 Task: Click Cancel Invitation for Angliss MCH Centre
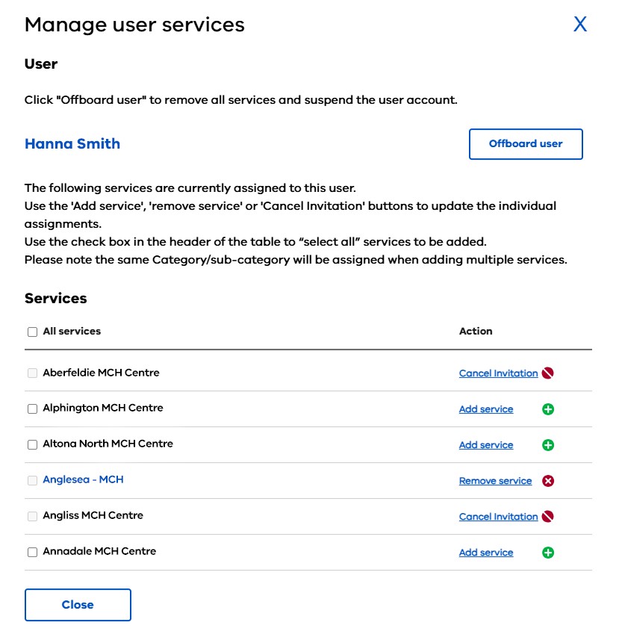(x=498, y=516)
